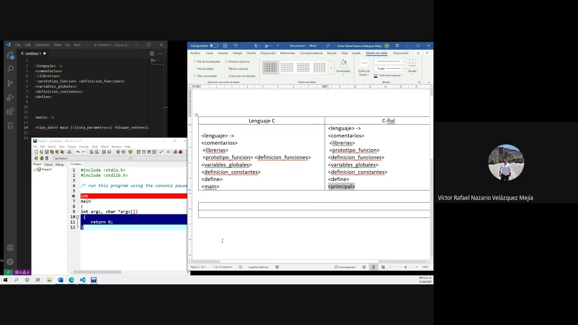Image resolution: width=578 pixels, height=325 pixels.
Task: Open VS Code Manage gear icon
Action: coord(10,261)
